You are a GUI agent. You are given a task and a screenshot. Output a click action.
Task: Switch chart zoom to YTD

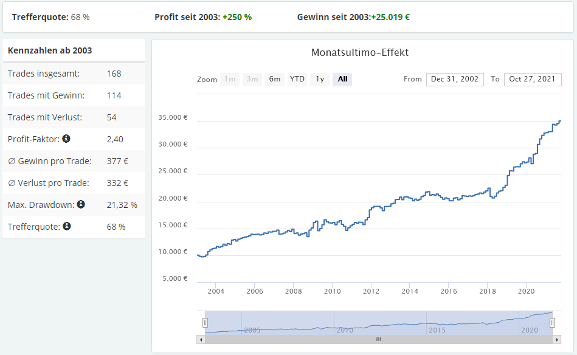297,79
